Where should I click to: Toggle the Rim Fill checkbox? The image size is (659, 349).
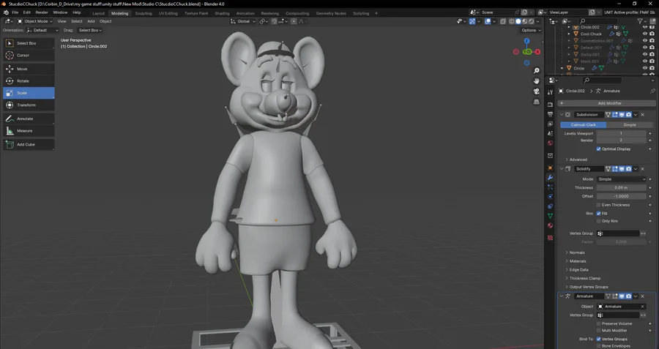coord(598,214)
